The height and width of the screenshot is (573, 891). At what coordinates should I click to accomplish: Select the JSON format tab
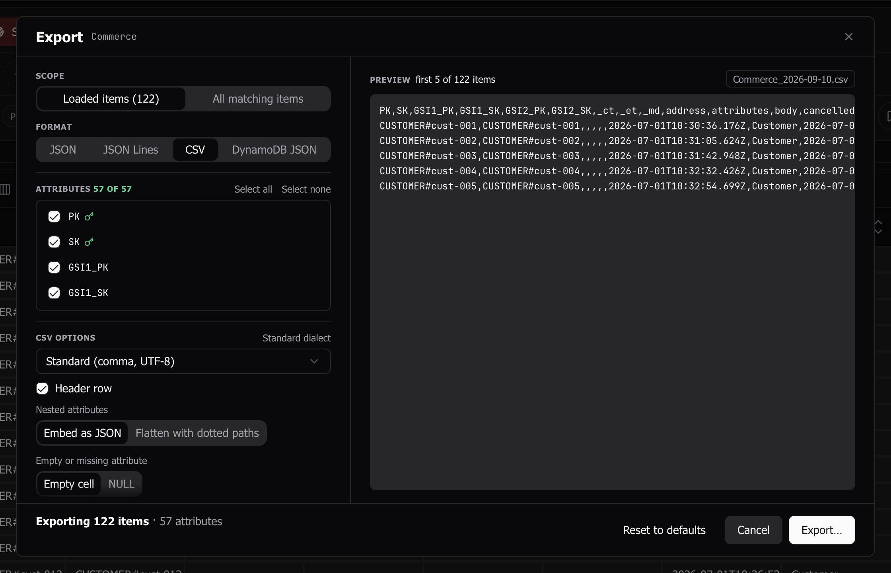(63, 150)
